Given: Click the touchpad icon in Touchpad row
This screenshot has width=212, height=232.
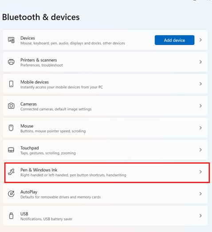Looking at the screenshot, I should coord(11,150).
